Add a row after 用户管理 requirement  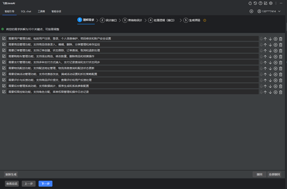[x=276, y=39]
